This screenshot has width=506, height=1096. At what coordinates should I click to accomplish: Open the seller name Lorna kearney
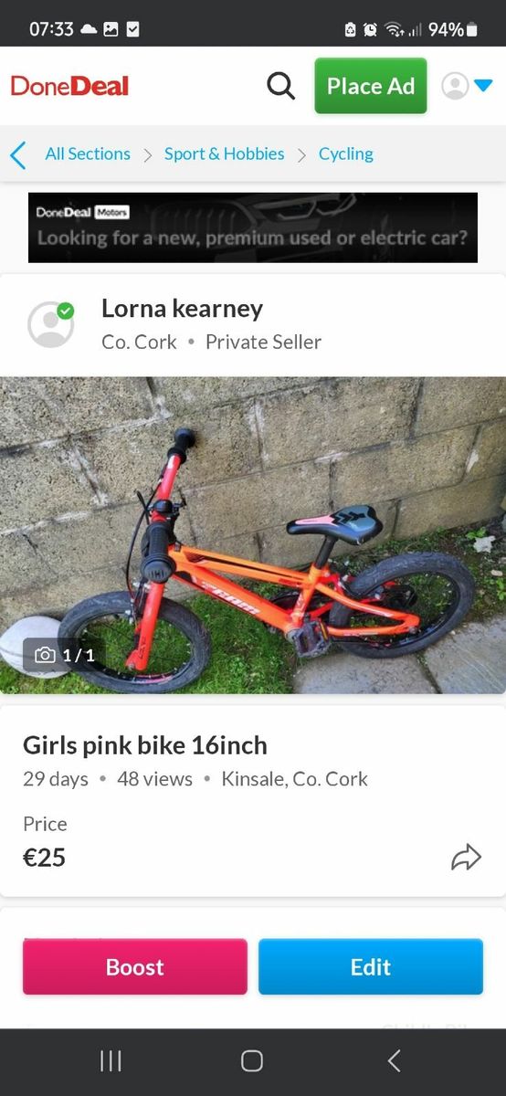pyautogui.click(x=182, y=309)
